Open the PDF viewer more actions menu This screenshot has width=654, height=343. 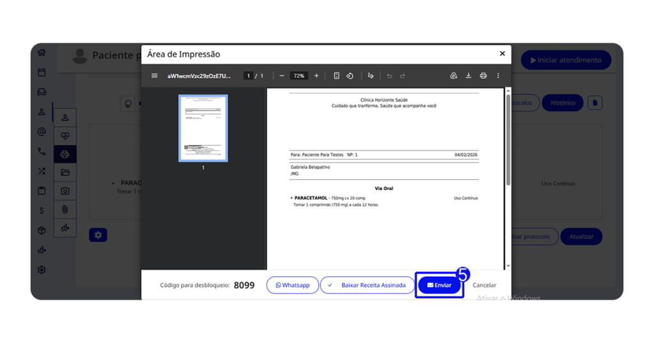(x=498, y=76)
